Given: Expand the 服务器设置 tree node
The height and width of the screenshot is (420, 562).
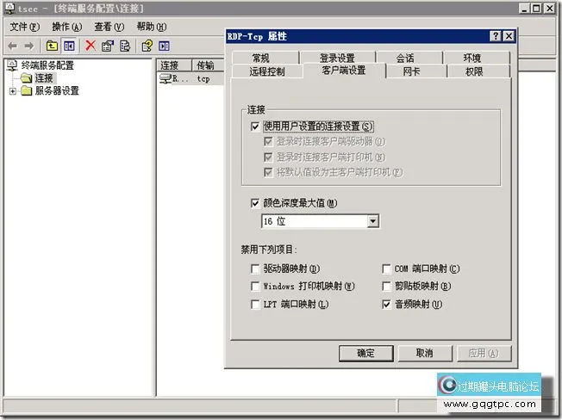Looking at the screenshot, I should [x=13, y=91].
